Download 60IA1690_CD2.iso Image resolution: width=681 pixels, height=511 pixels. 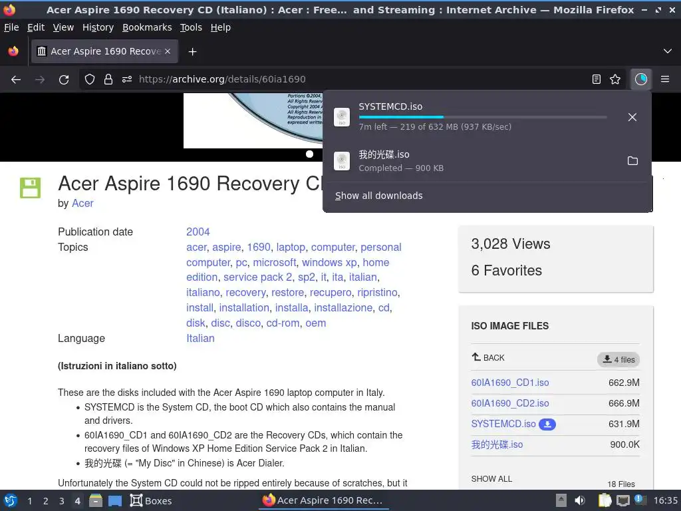(x=510, y=403)
